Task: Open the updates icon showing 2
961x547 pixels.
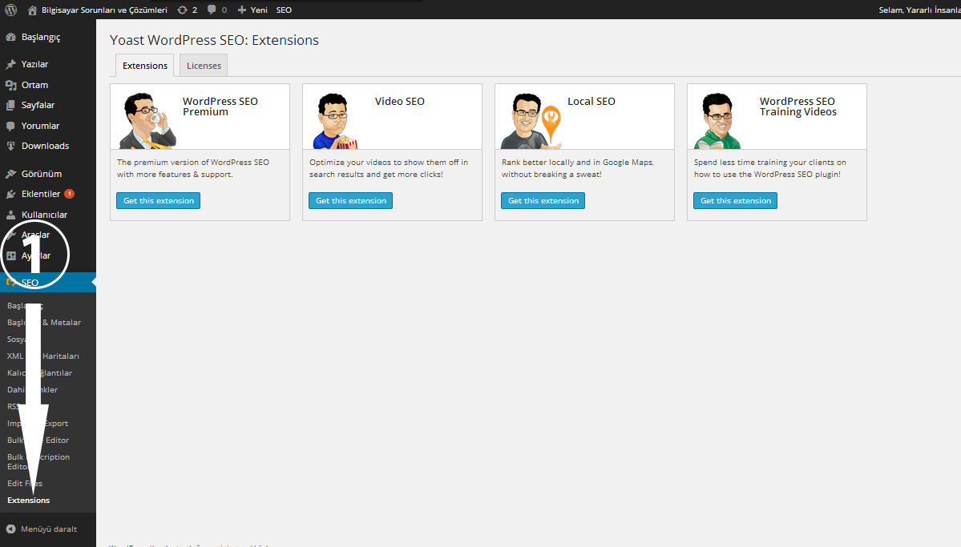Action: pos(187,10)
